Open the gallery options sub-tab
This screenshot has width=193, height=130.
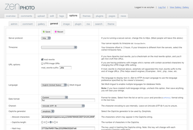point(41,24)
